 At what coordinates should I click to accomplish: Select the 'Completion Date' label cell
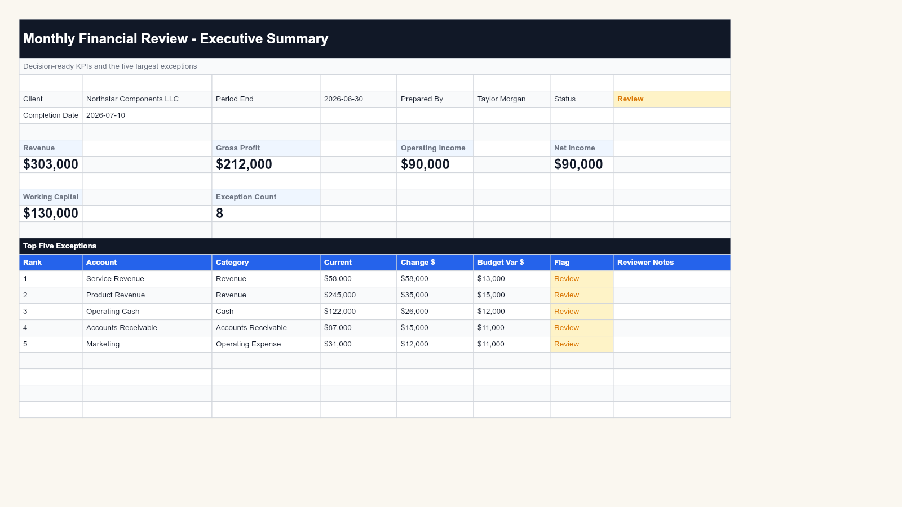pos(51,115)
